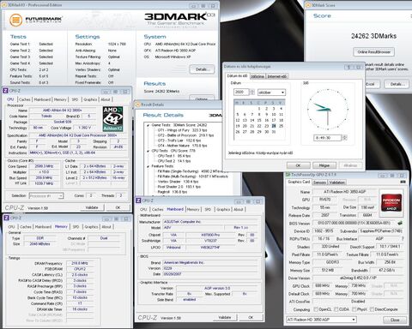412x329 pixels.
Task: Click OK in the date and time dialog
Action: pos(298,165)
